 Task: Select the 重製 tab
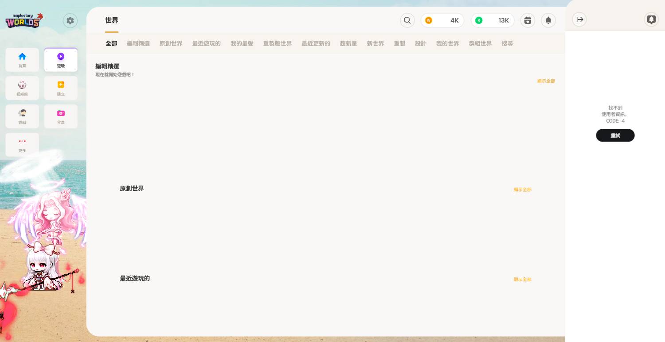[399, 43]
